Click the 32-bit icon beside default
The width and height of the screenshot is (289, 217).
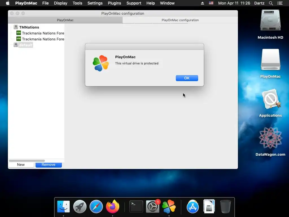pos(16,45)
